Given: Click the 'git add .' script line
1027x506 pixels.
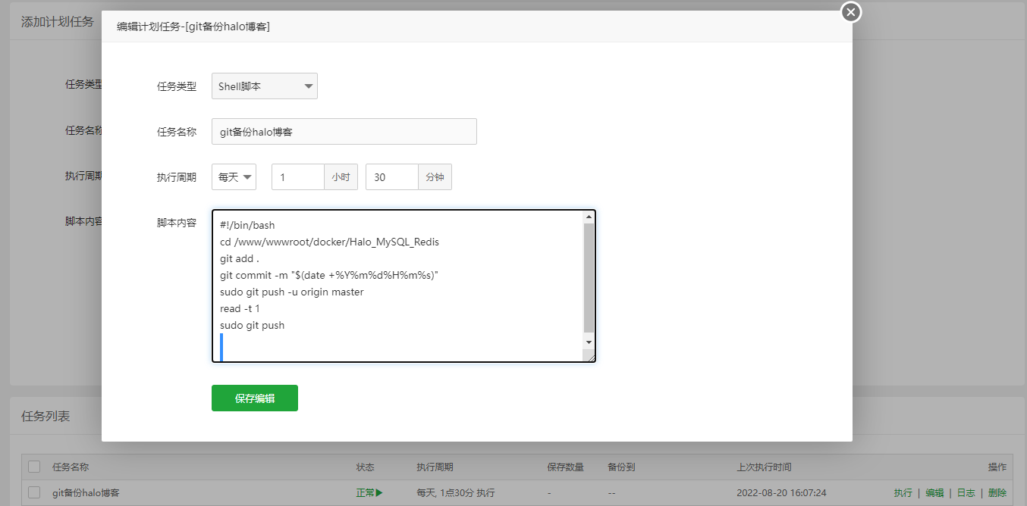Looking at the screenshot, I should 240,258.
